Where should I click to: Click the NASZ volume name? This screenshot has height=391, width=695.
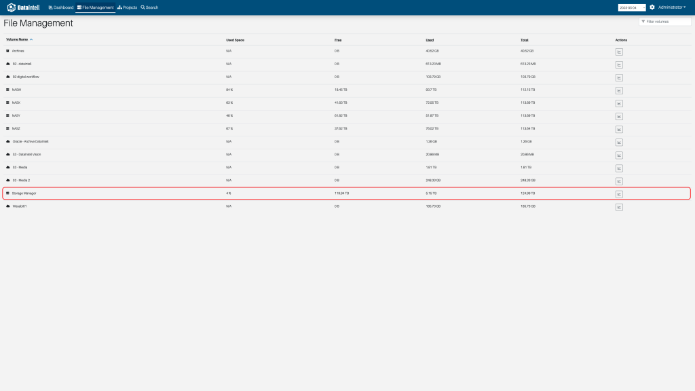[x=16, y=128]
